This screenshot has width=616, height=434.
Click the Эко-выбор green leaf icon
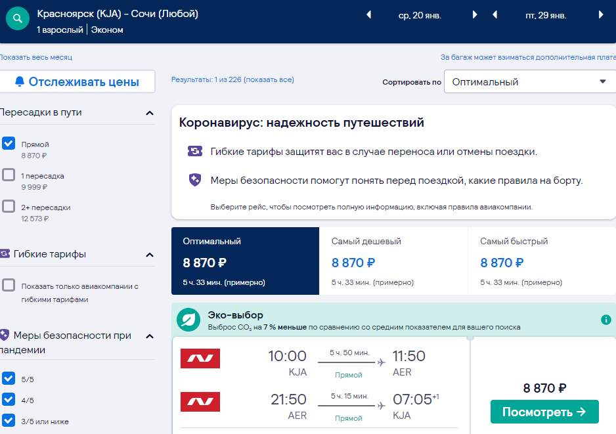188,320
